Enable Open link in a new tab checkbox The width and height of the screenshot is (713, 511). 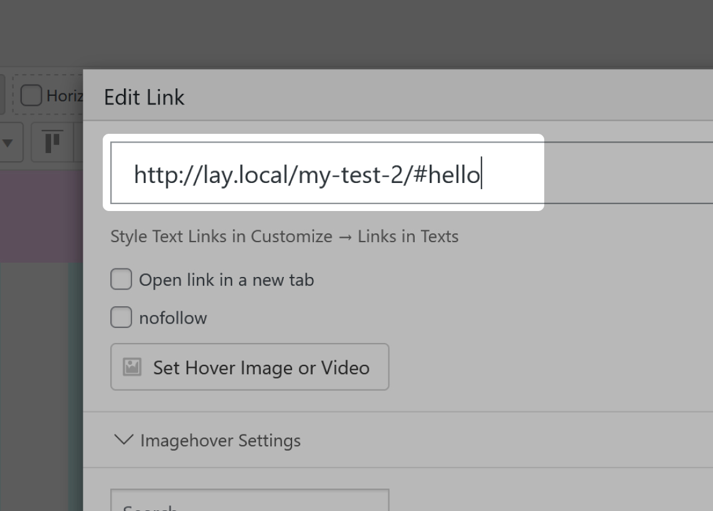tap(121, 279)
